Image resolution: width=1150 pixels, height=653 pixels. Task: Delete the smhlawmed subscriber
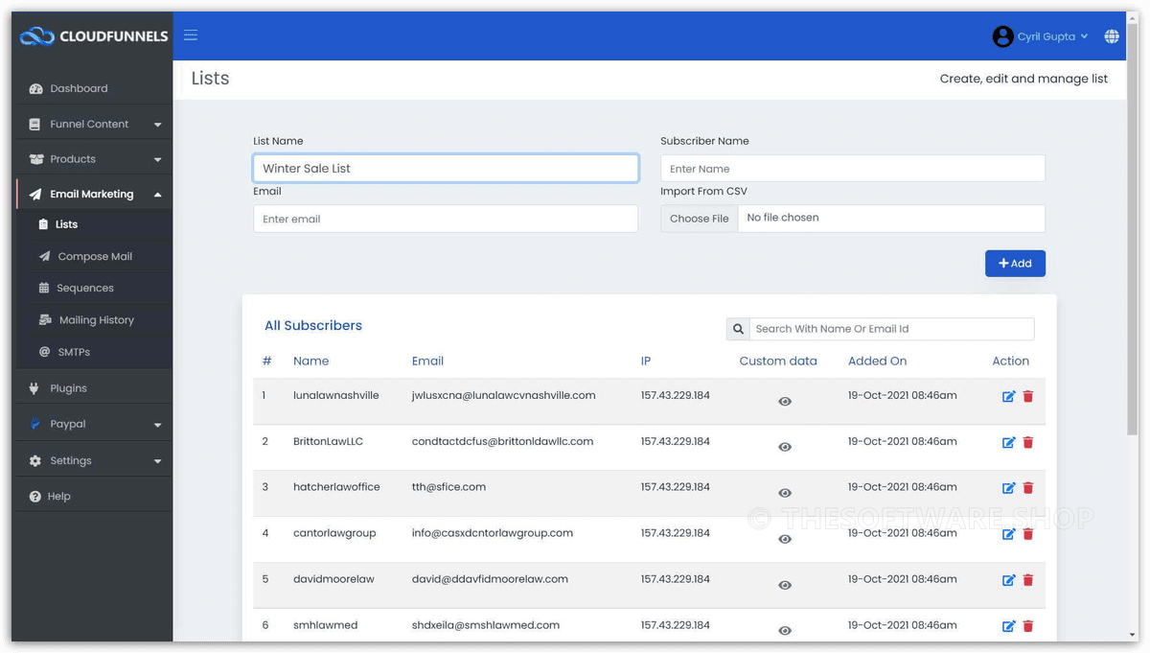click(x=1028, y=626)
